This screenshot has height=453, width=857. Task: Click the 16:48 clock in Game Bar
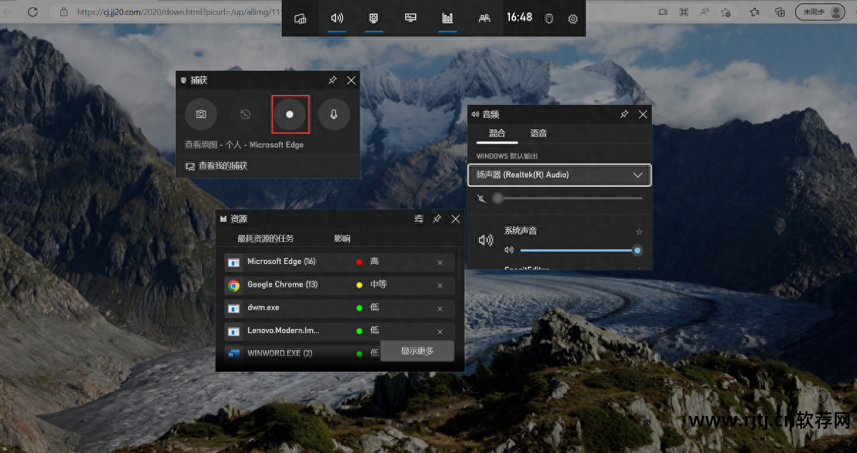click(519, 17)
